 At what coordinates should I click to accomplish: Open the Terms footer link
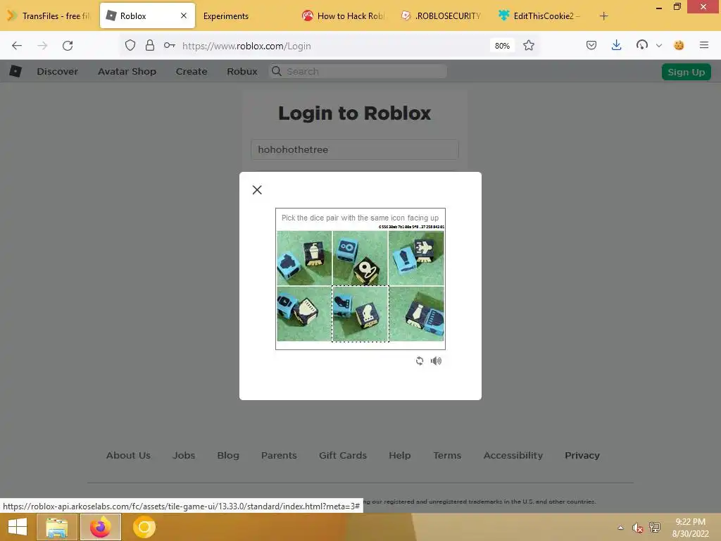click(x=447, y=455)
